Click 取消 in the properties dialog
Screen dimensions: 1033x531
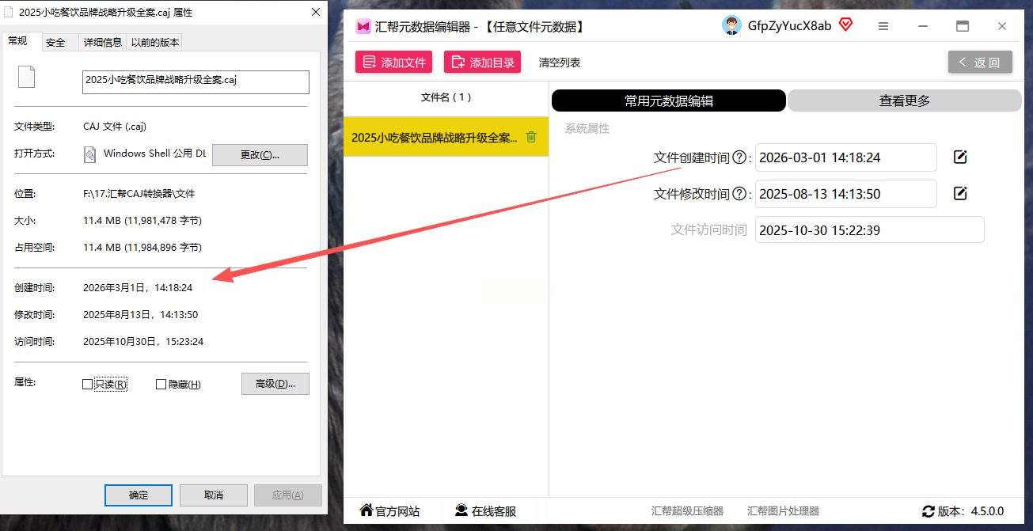coord(214,495)
